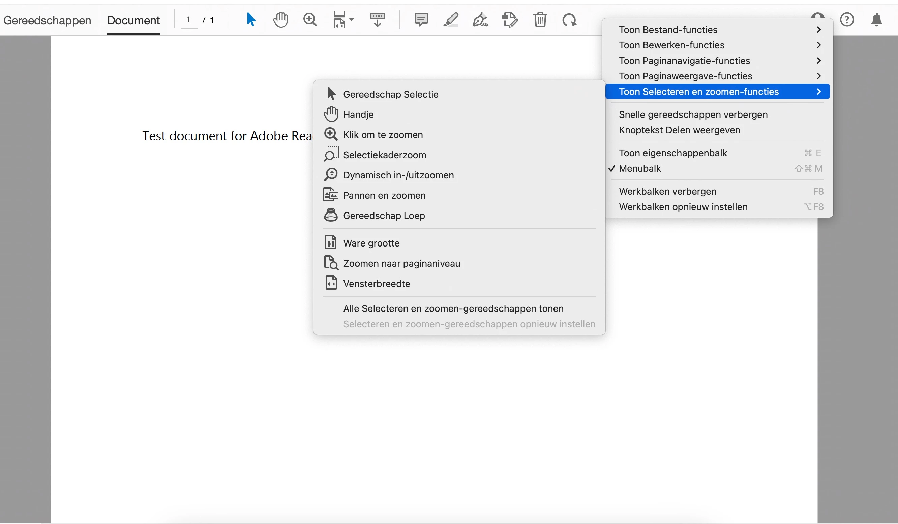This screenshot has width=898, height=524.
Task: Click the sign document pen icon
Action: 480,20
